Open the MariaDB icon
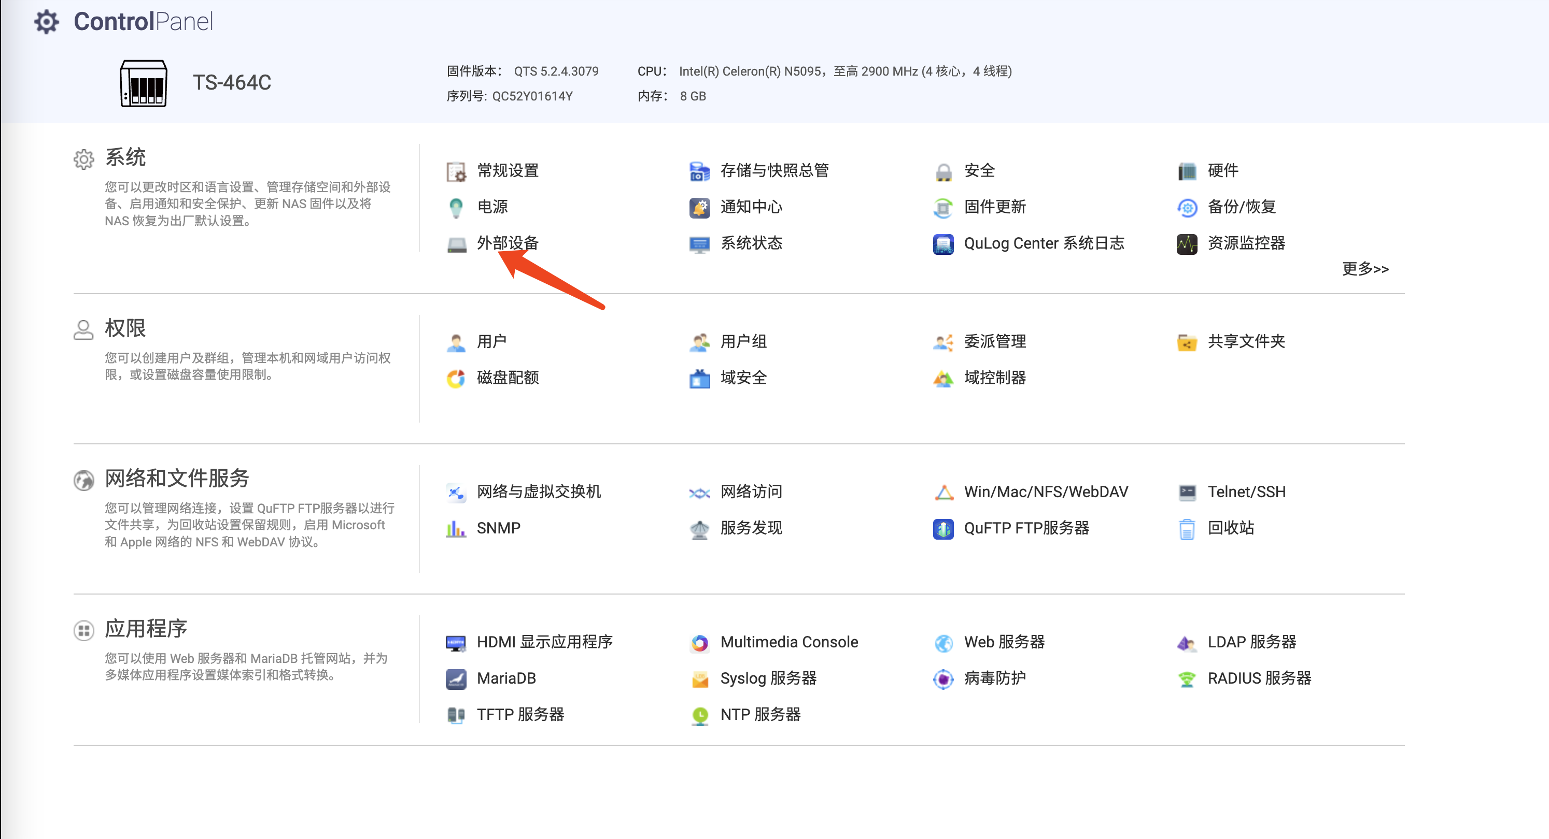The image size is (1549, 839). click(456, 679)
